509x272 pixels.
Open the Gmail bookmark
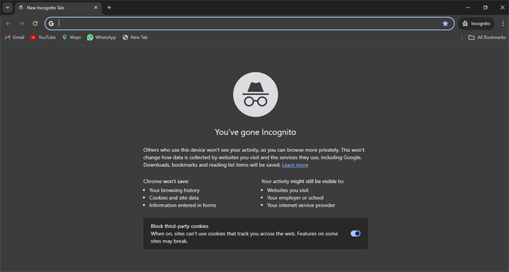click(x=14, y=37)
